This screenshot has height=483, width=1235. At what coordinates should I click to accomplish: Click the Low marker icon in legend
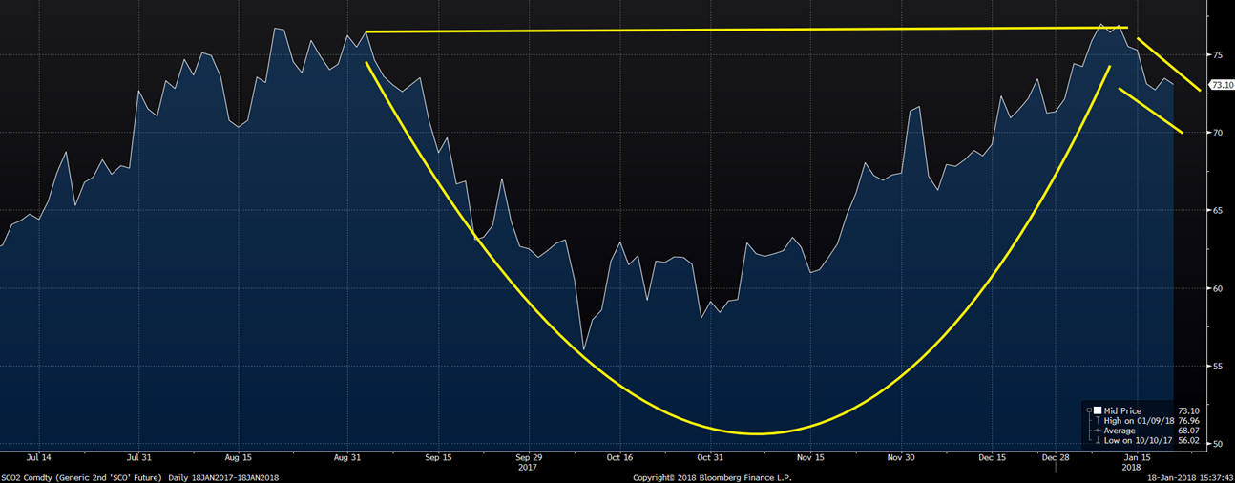[x=1097, y=440]
